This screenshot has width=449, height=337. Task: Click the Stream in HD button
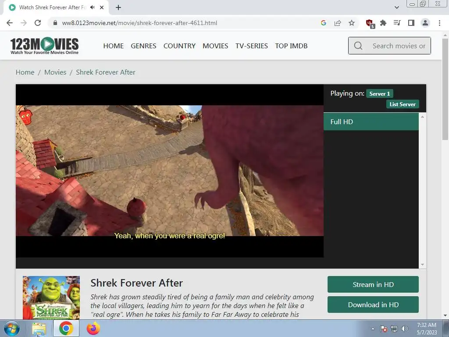373,284
